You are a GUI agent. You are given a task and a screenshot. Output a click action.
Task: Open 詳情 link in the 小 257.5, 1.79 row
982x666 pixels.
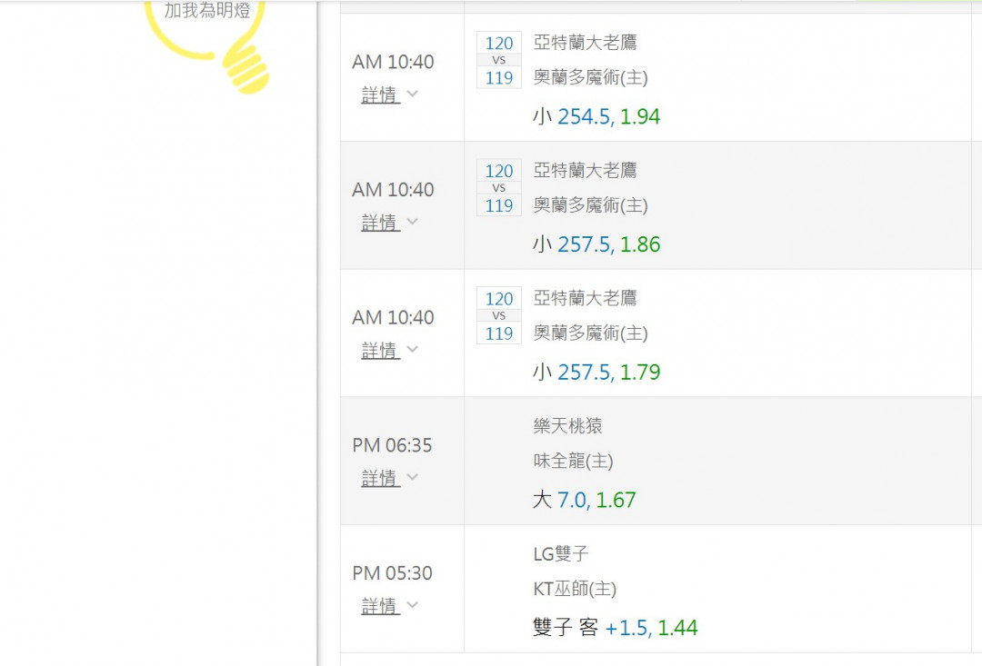pyautogui.click(x=380, y=350)
